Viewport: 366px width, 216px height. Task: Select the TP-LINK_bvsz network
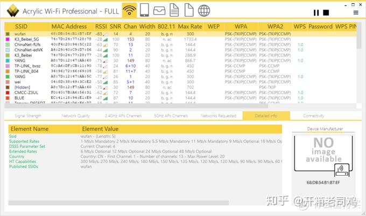[x=180, y=66]
